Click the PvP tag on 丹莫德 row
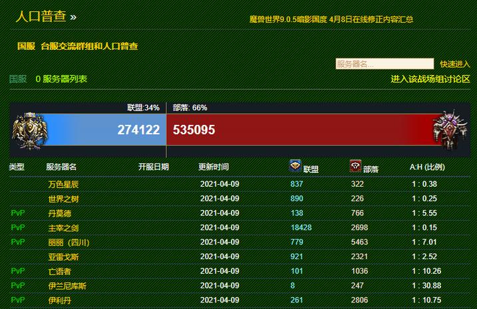This screenshot has width=477, height=309. (18, 213)
